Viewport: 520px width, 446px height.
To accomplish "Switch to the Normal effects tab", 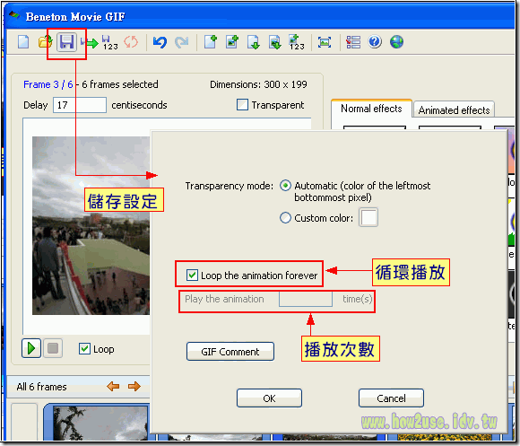I will [x=371, y=109].
